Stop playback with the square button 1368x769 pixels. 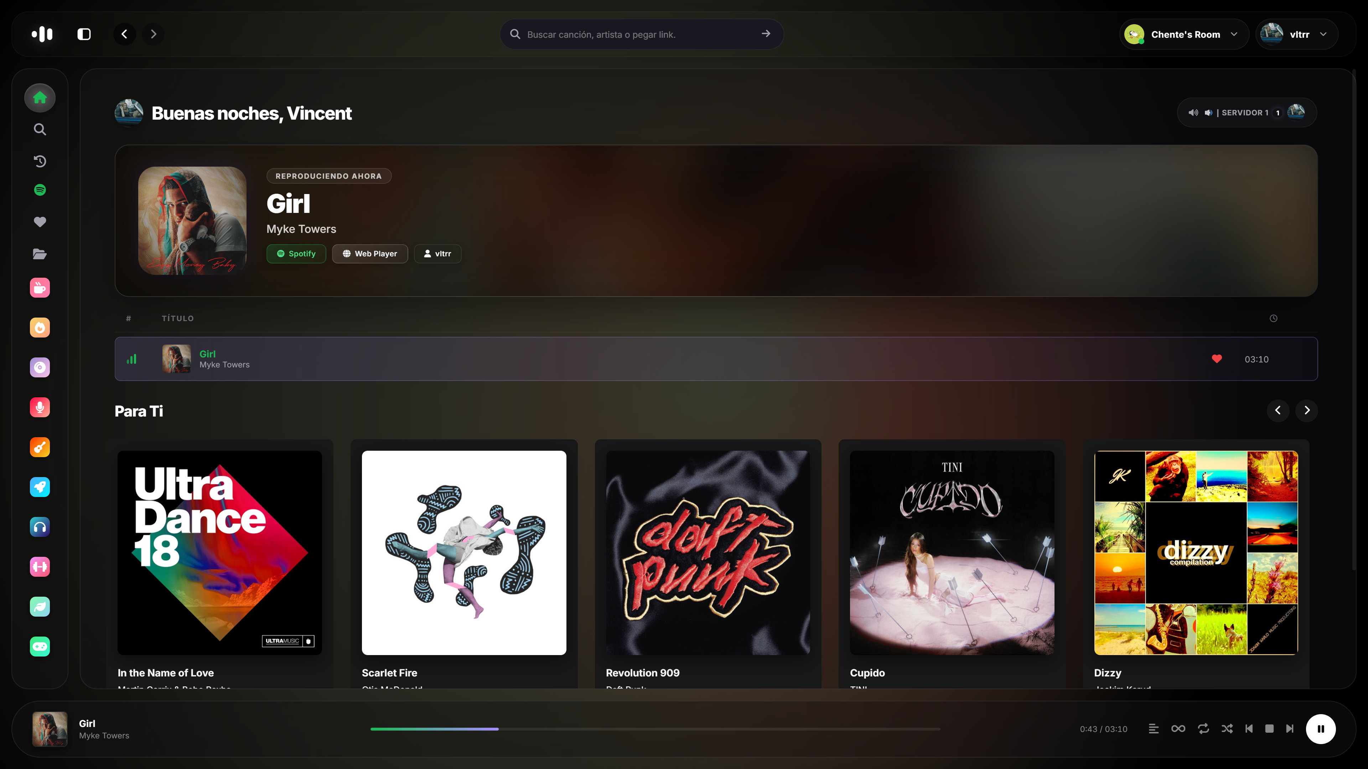[x=1269, y=729]
